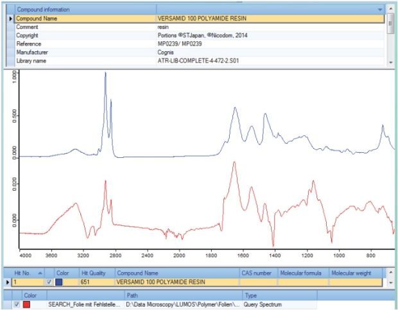398x310 pixels.
Task: Sort hits by Hit Quality column
Action: click(x=96, y=273)
